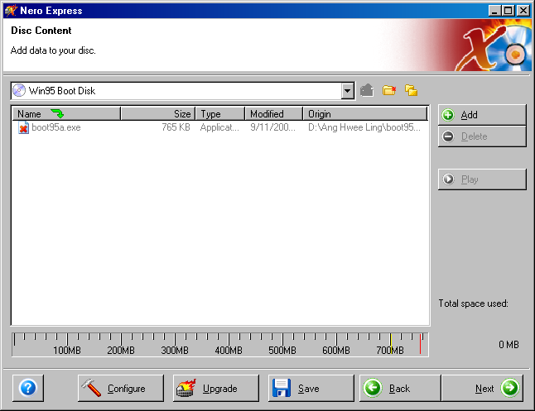
Task: Click the Nero Express title bar icon
Action: [x=10, y=10]
